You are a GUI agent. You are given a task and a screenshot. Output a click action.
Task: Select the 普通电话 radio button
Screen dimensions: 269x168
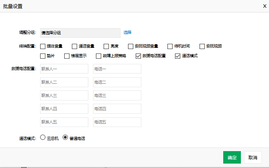pyautogui.click(x=65, y=137)
